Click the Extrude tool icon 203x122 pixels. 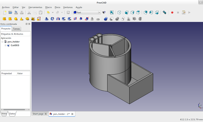tap(47, 19)
